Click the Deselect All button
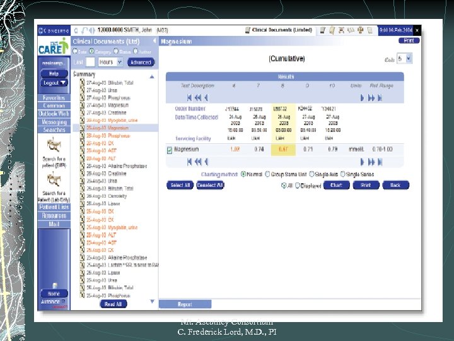454x341 pixels. [210, 185]
